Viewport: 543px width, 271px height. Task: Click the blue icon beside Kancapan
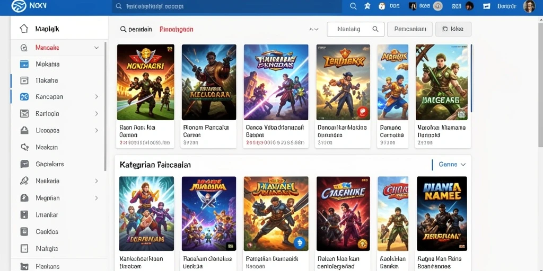(x=24, y=97)
